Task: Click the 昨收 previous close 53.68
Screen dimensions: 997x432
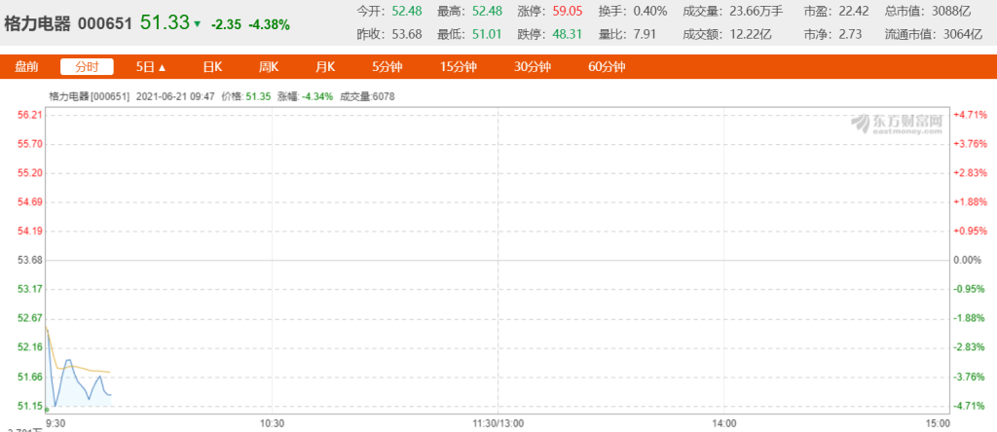Action: (407, 34)
